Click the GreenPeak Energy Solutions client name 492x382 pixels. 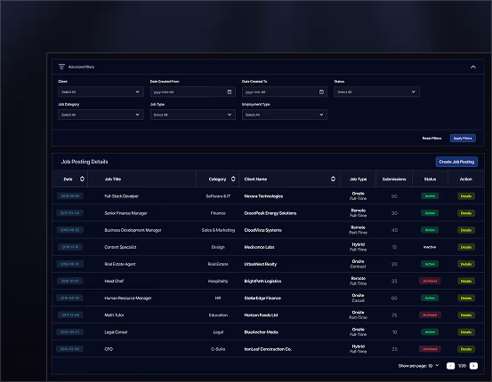click(x=270, y=213)
